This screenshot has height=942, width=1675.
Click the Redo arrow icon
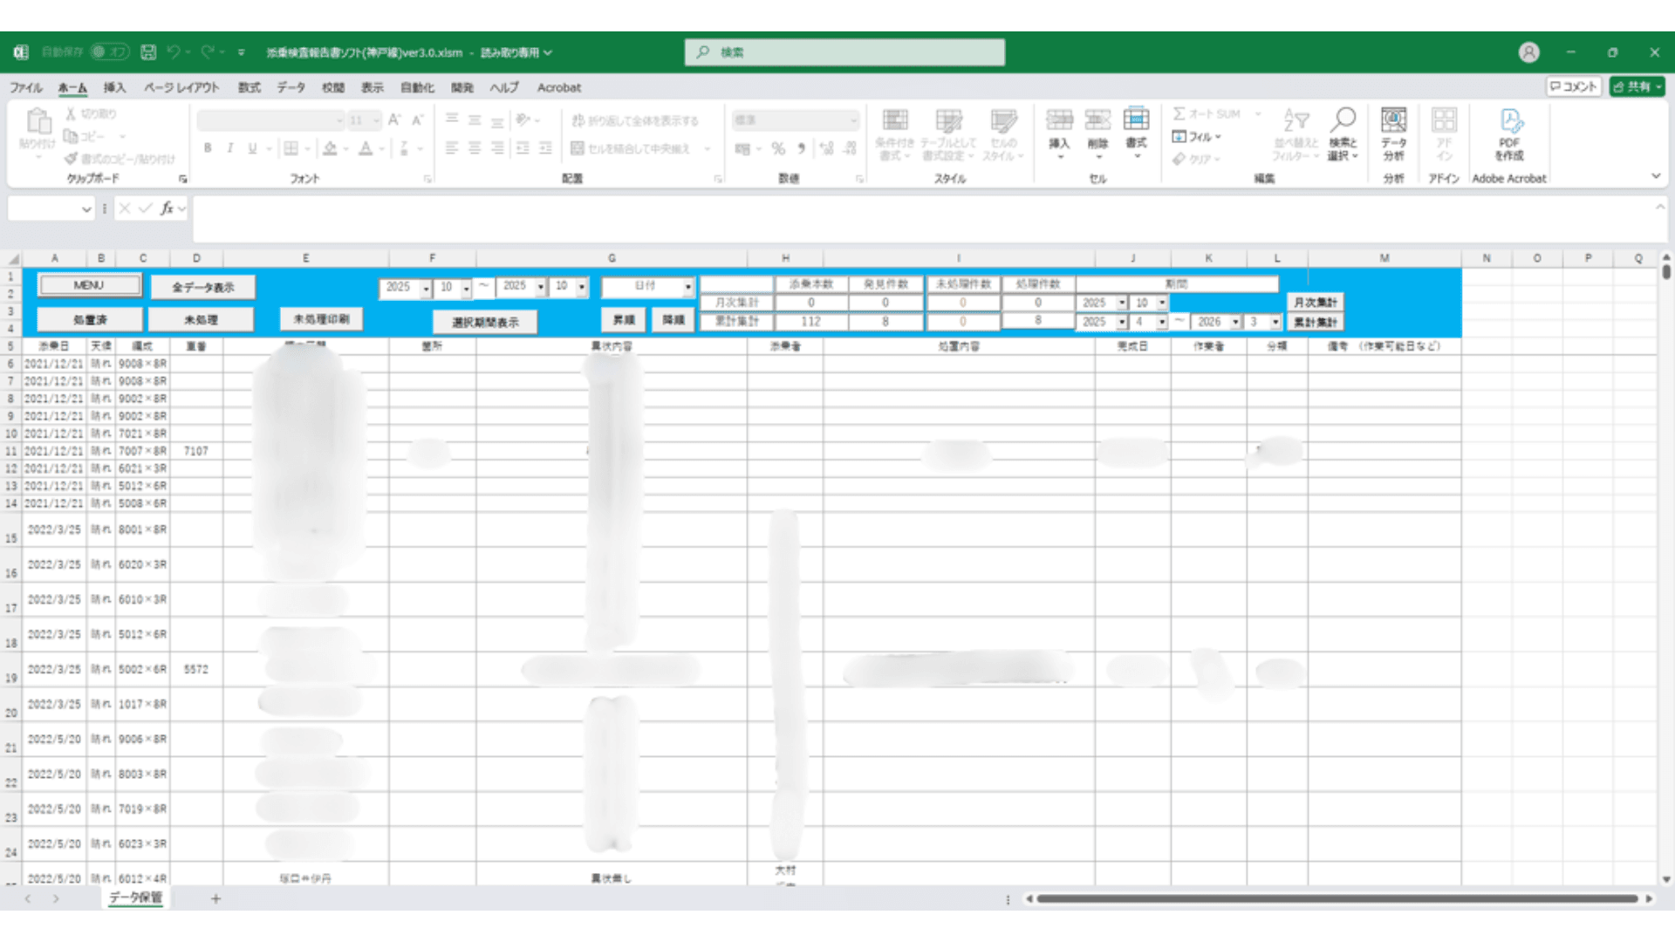pyautogui.click(x=208, y=52)
